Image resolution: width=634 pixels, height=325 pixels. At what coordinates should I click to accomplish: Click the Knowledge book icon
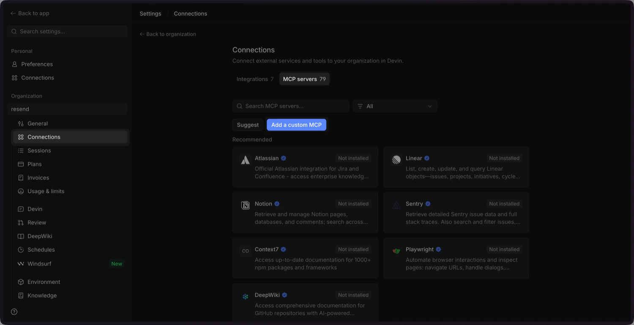(x=21, y=295)
